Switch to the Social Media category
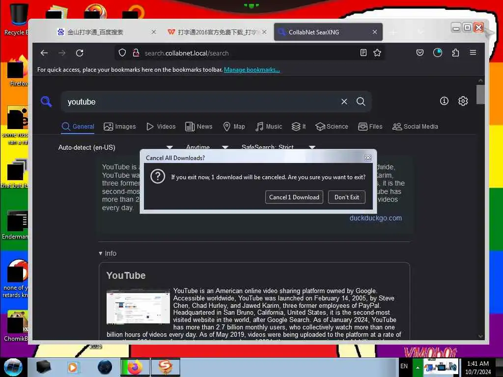Screen dimensions: 503x377 (415, 126)
